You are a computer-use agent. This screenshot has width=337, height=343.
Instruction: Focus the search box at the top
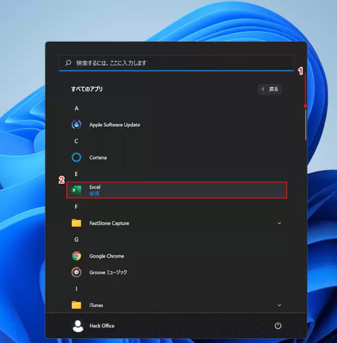coord(176,63)
